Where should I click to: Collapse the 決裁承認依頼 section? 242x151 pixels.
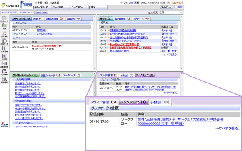point(15,79)
